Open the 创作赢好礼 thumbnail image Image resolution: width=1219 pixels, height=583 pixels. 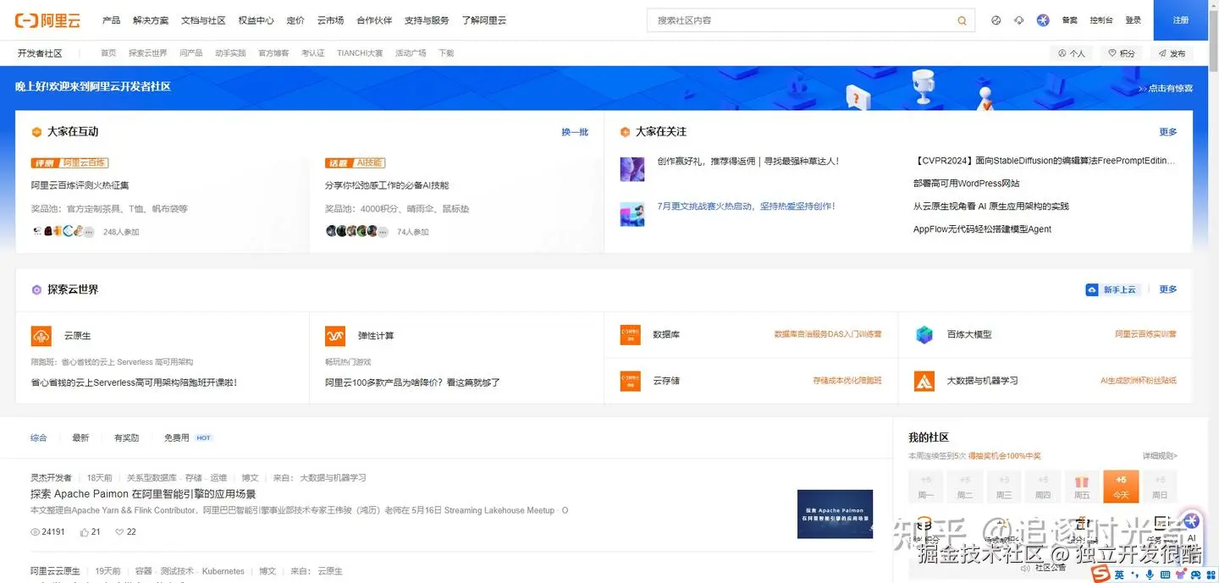point(632,168)
